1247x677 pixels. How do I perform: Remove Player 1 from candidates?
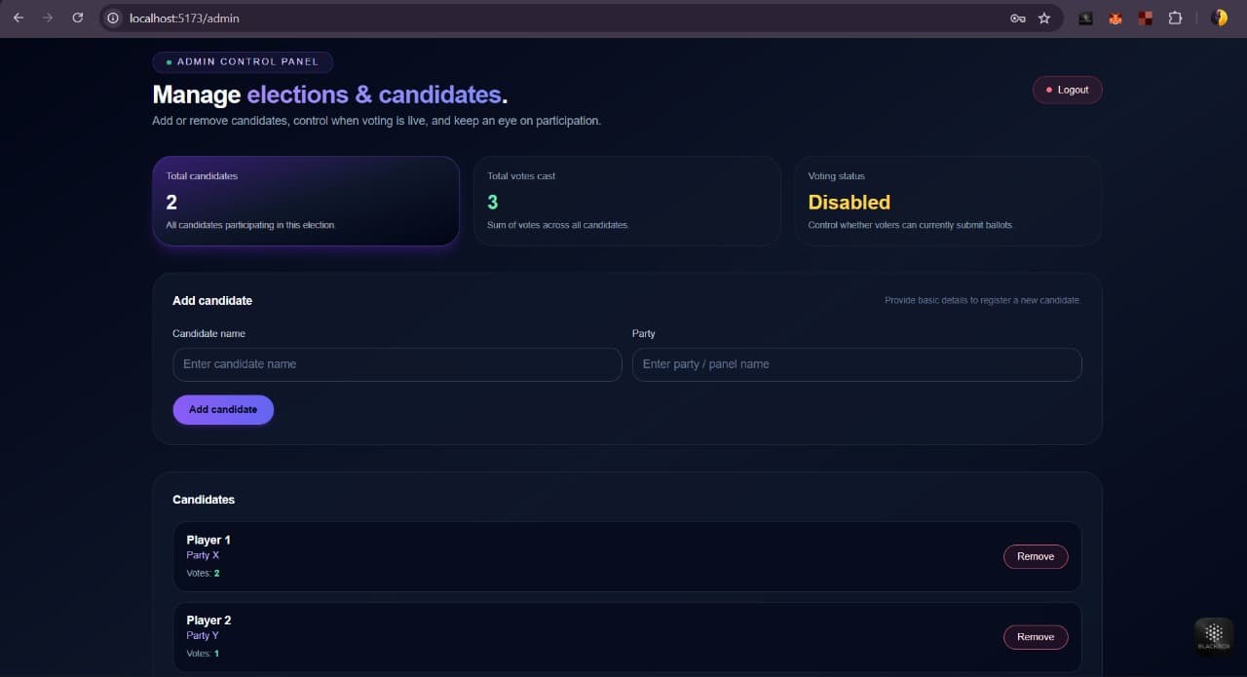1036,556
